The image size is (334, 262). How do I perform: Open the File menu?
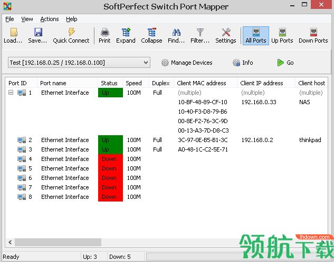(9, 19)
